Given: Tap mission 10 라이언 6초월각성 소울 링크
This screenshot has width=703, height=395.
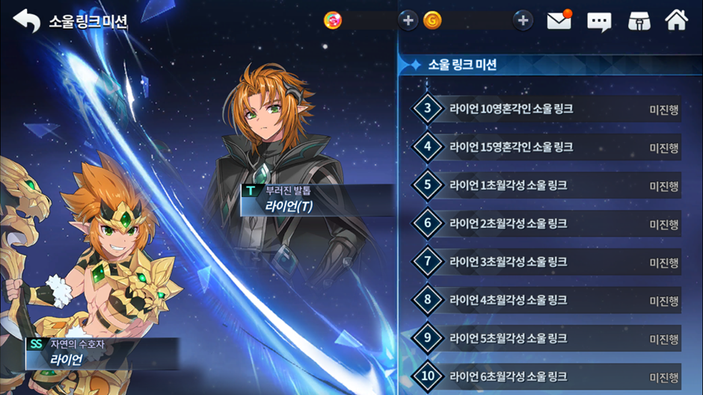Looking at the screenshot, I should (x=547, y=376).
